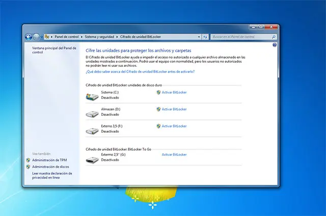Activar BitLocker for Externo 2,5" (G:)

tap(174, 154)
